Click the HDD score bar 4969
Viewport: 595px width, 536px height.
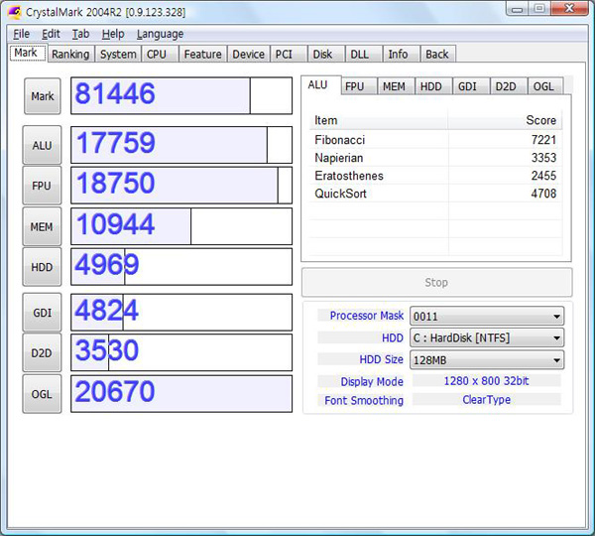pos(181,267)
